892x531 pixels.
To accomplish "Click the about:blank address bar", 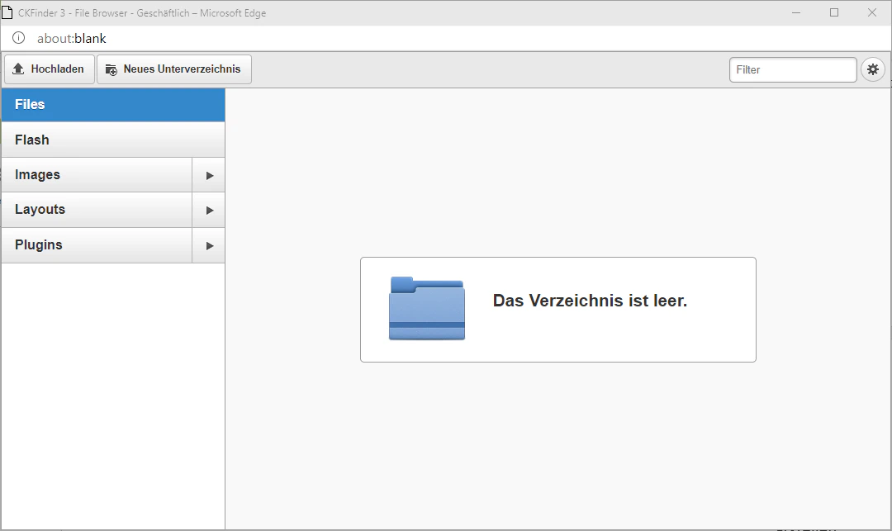I will tap(72, 38).
